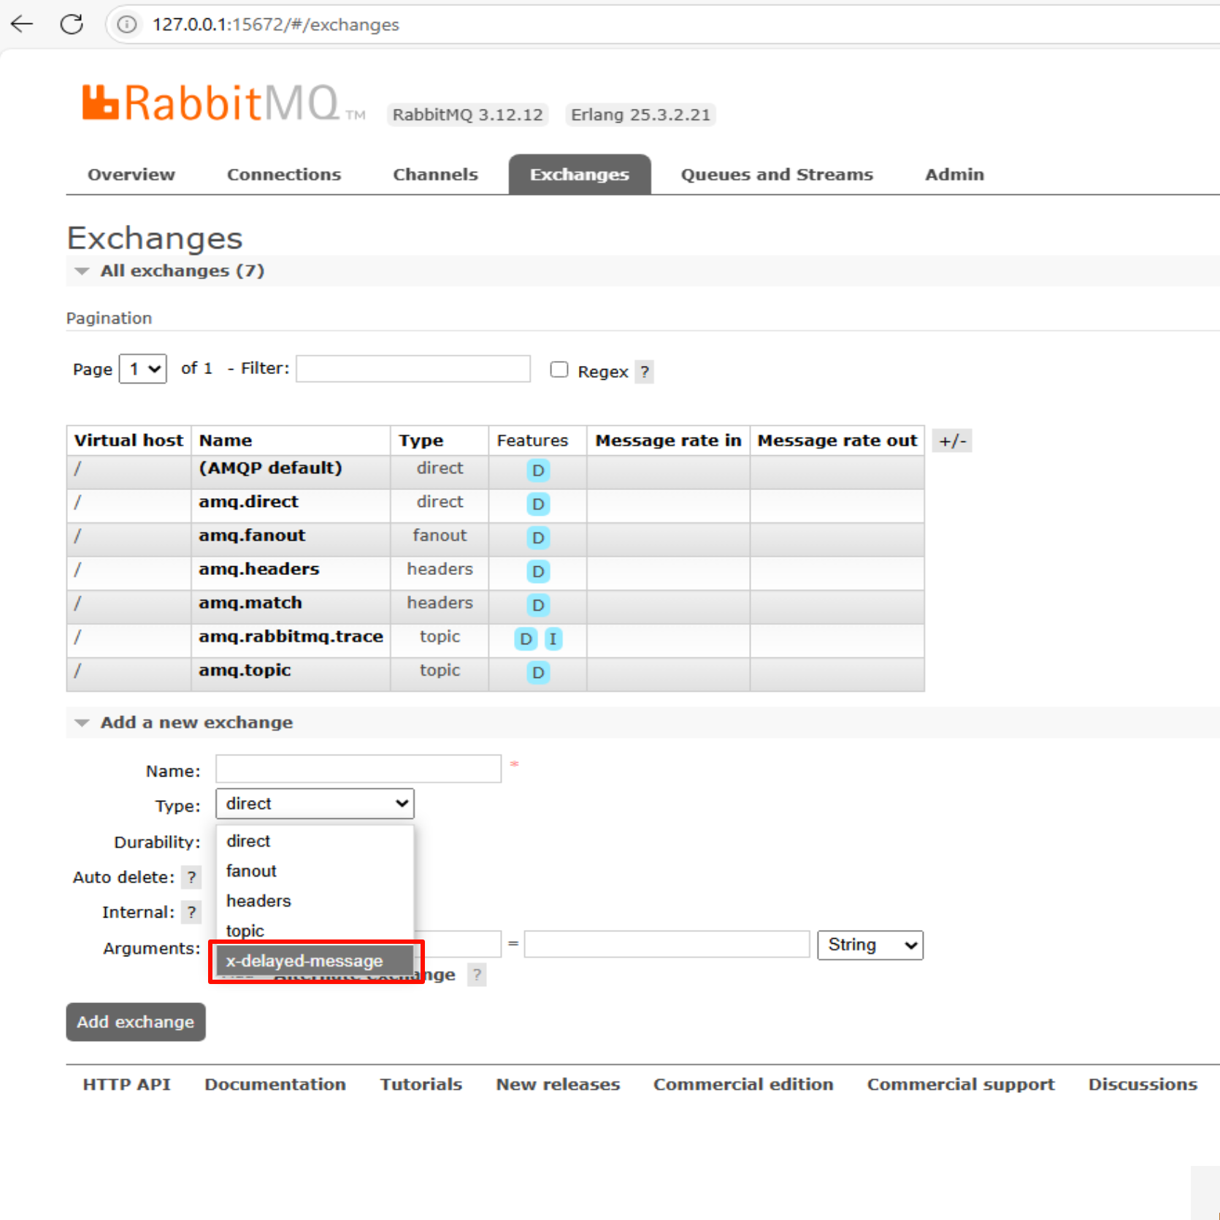The width and height of the screenshot is (1220, 1220).
Task: Open the New releases footer link
Action: click(558, 1084)
